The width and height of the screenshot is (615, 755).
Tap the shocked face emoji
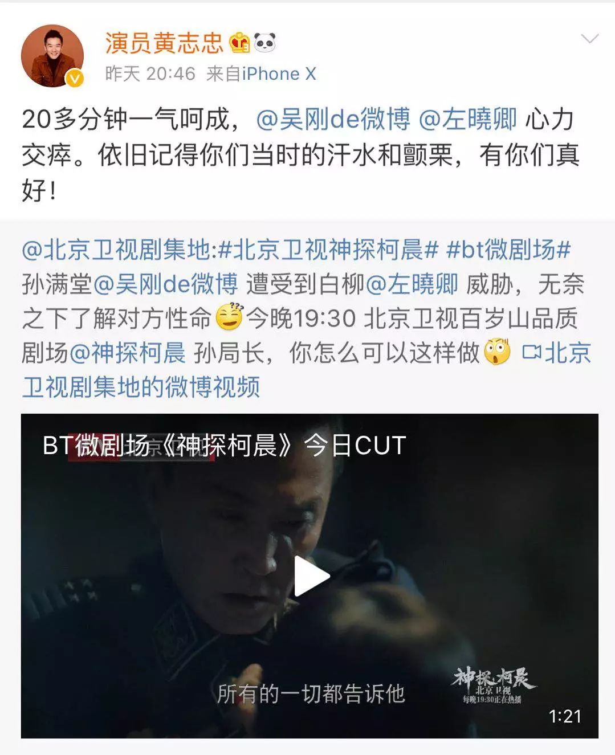click(497, 353)
